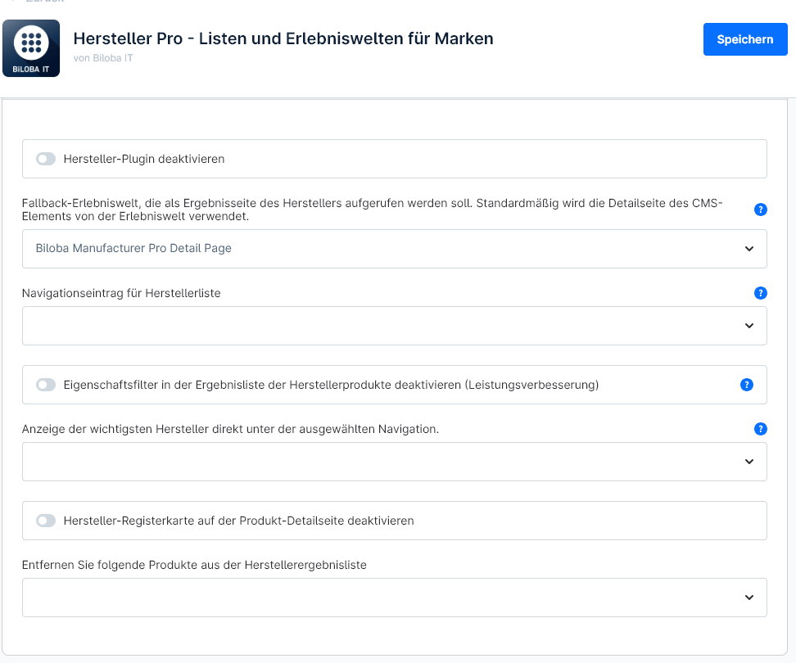
Task: Toggle Hersteller-Plugin deaktivieren switch
Action: 46,159
